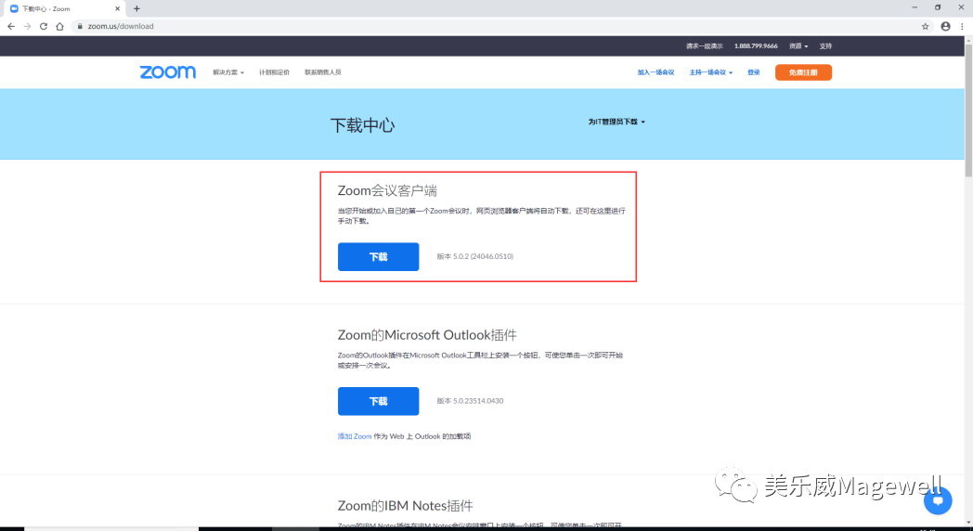Click the Zoom logo in the header
This screenshot has height=531, width=973.
point(167,72)
